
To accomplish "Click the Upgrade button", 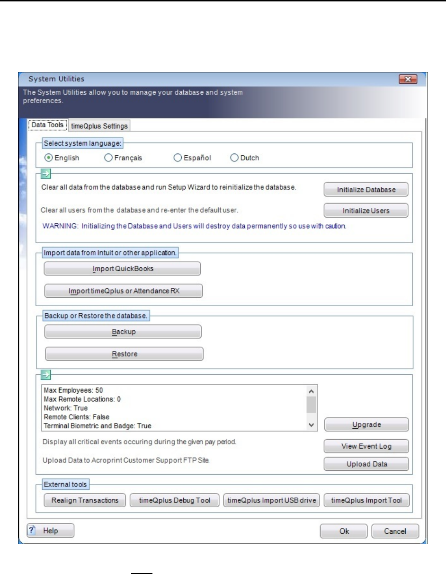I will tap(366, 424).
